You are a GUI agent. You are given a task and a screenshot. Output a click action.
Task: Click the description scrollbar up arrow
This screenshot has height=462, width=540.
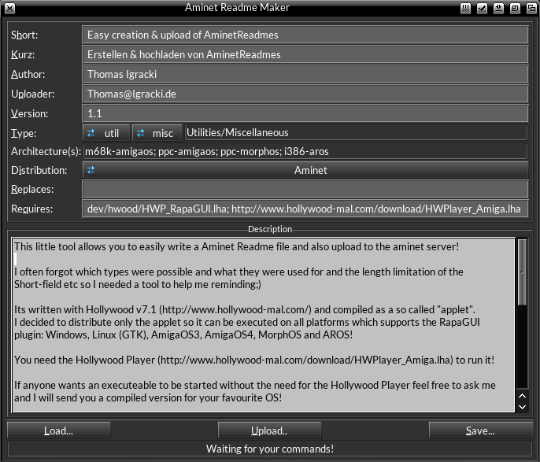tap(522, 396)
